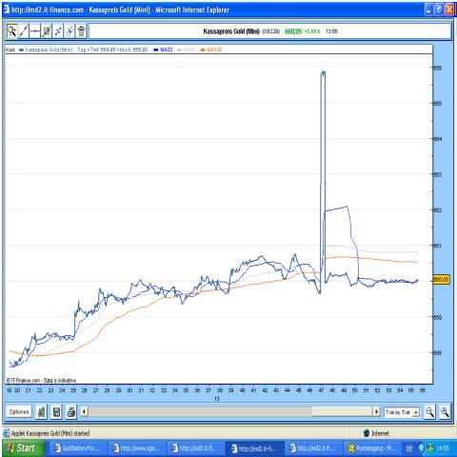Image resolution: width=457 pixels, height=457 pixels.
Task: Click the MA20 legend label
Action: [167, 50]
